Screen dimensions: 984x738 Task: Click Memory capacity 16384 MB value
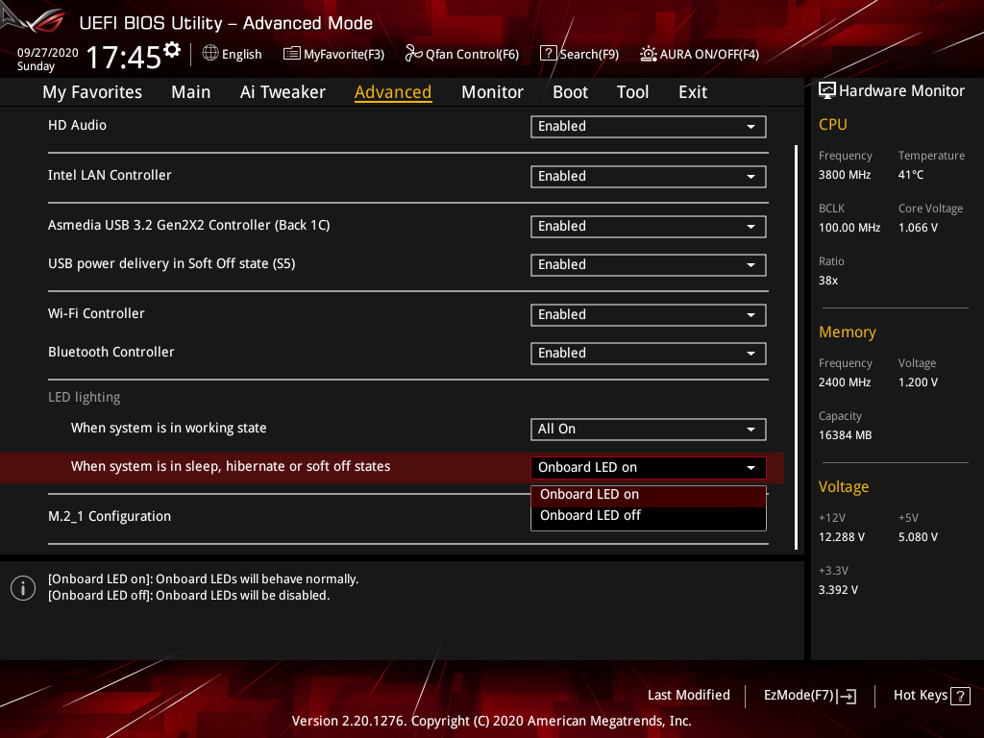tap(845, 435)
